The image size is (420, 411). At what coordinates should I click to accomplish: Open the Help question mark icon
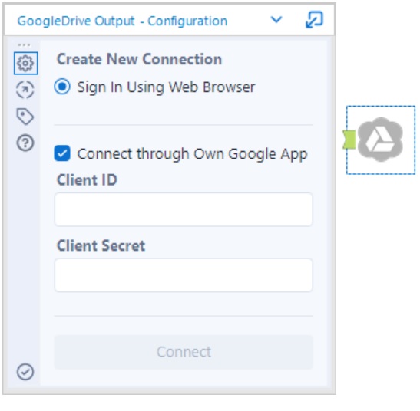pos(25,143)
